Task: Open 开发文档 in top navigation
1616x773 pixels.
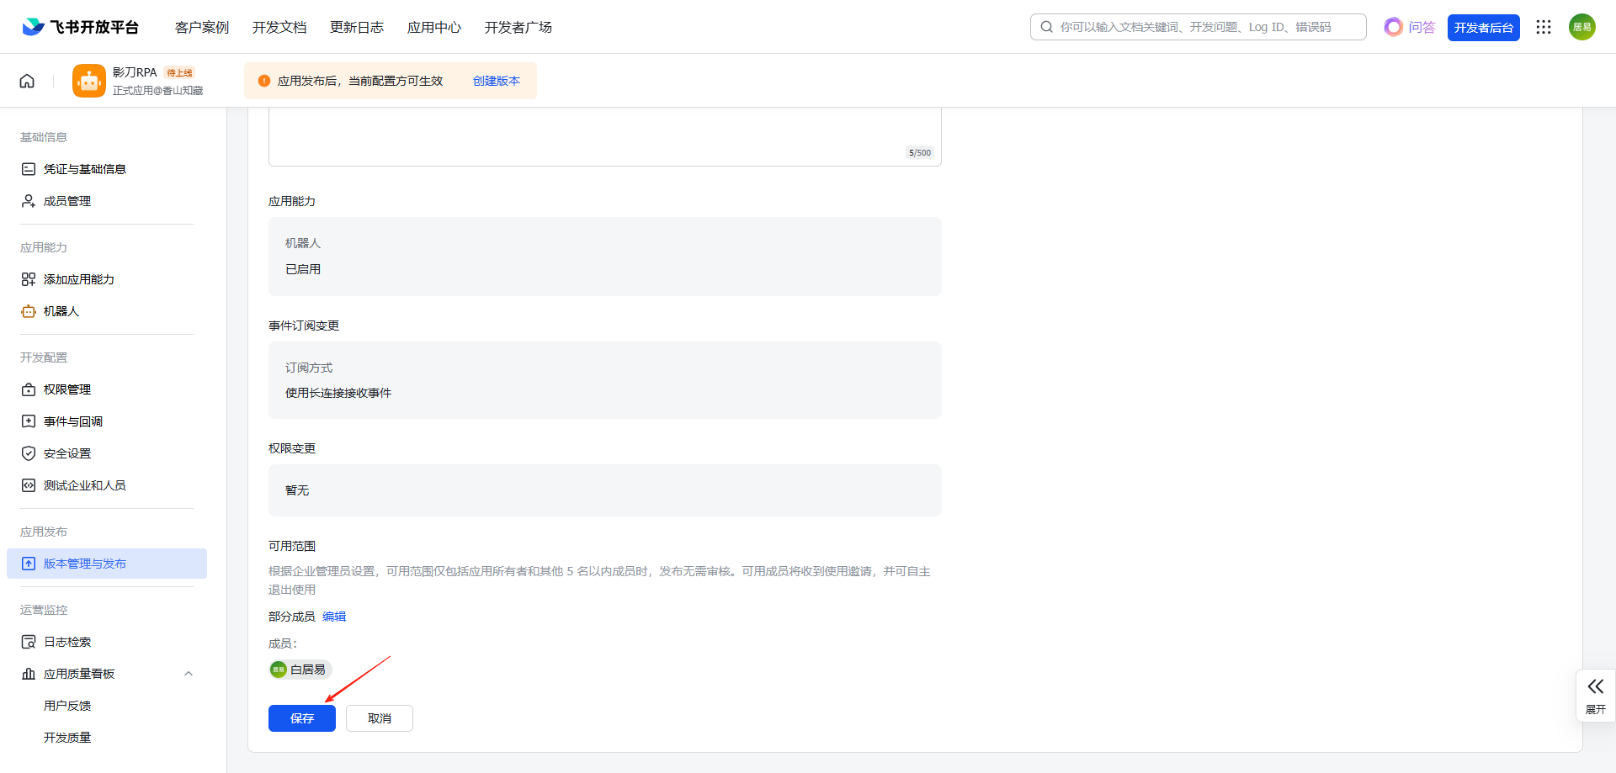Action: pos(279,27)
